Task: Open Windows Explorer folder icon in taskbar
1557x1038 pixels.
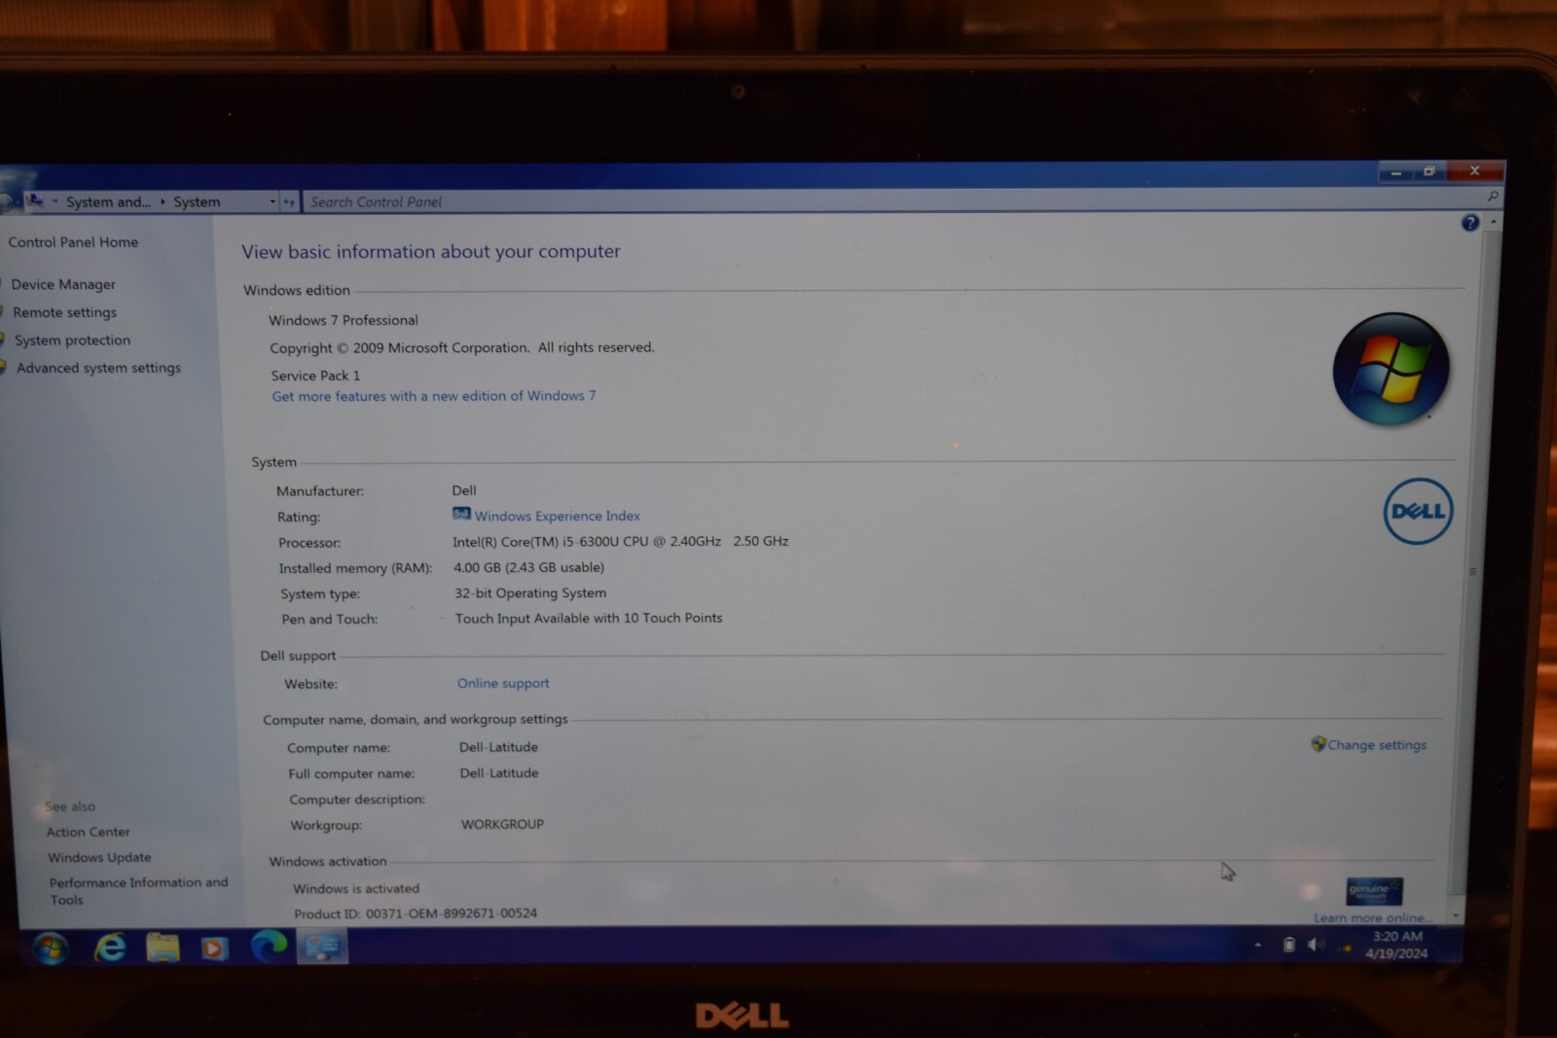Action: click(163, 947)
